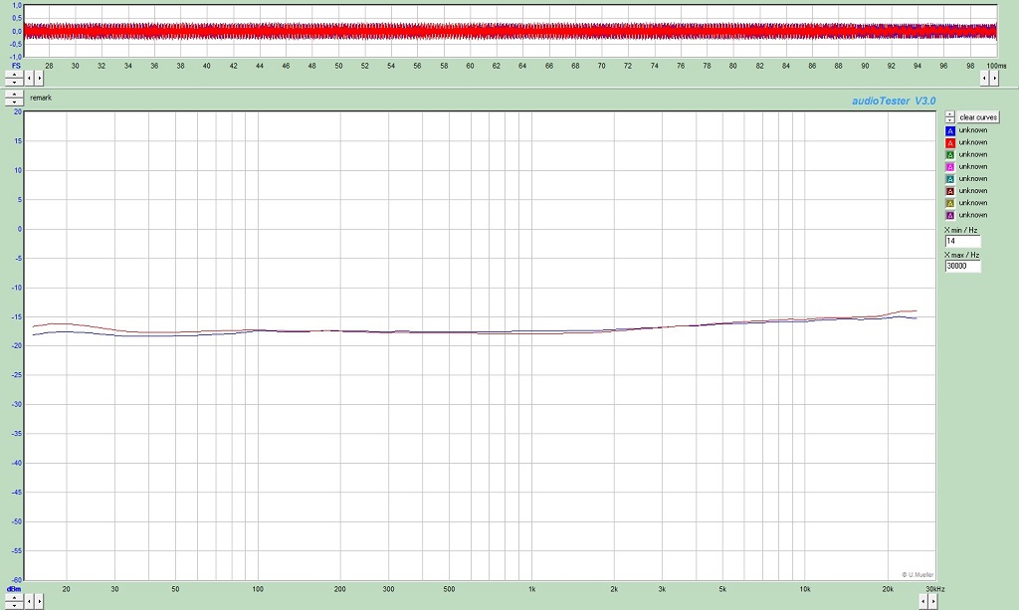Viewport: 1019px width, 610px height.
Task: Click the X max / Hz input field
Action: coord(962,266)
